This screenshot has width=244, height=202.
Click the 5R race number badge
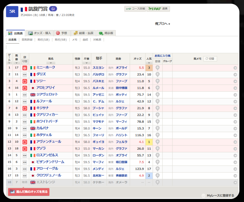12,11
